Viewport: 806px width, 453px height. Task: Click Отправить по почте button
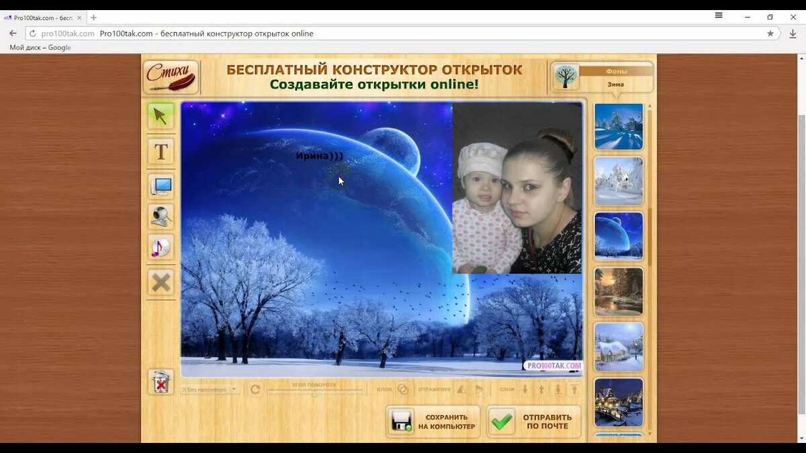pyautogui.click(x=534, y=421)
